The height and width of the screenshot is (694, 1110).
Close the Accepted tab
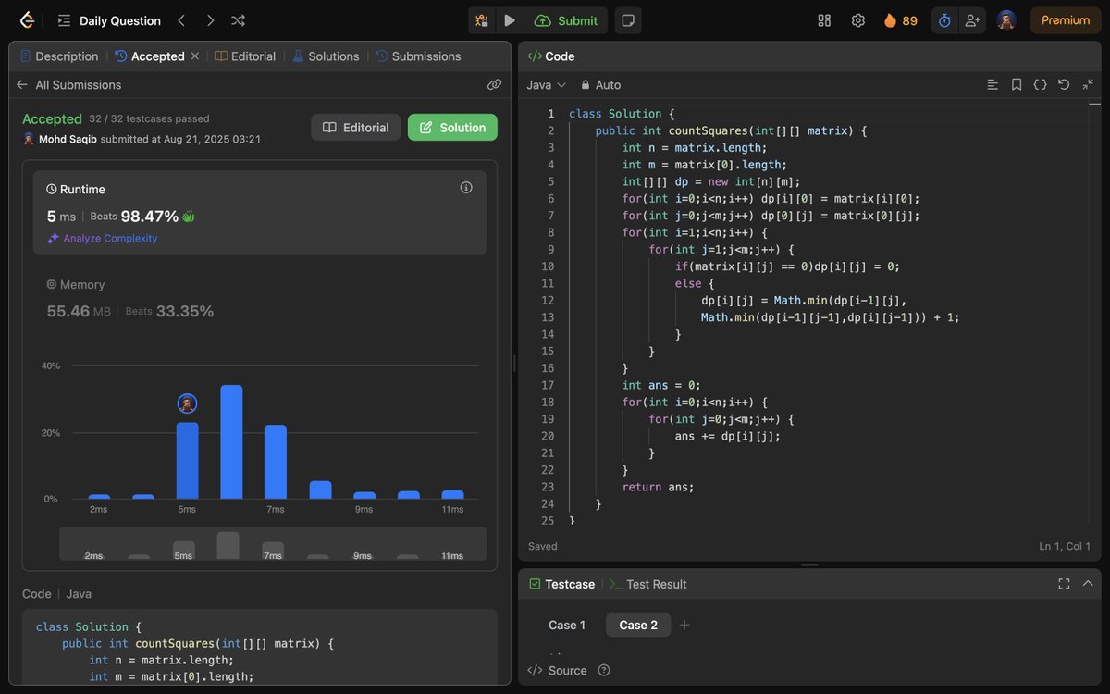pyautogui.click(x=195, y=56)
